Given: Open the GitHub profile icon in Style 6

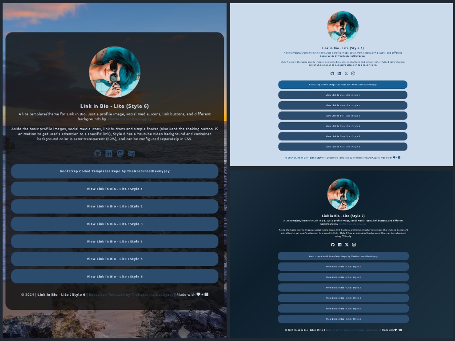Looking at the screenshot, I should [x=98, y=153].
